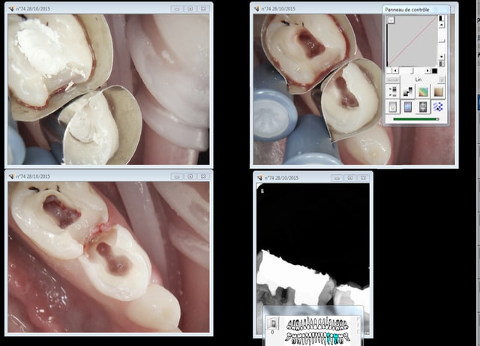
Task: Click the gray sharpen filter icon
Action: pos(424,107)
